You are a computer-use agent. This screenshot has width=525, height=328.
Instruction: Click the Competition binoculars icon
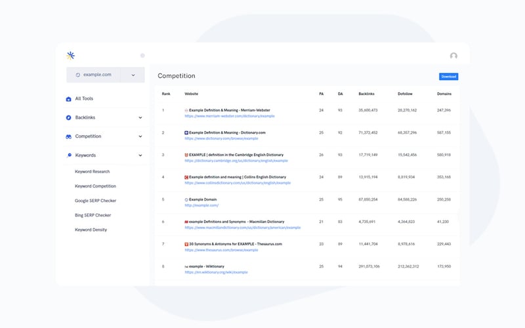coord(69,136)
